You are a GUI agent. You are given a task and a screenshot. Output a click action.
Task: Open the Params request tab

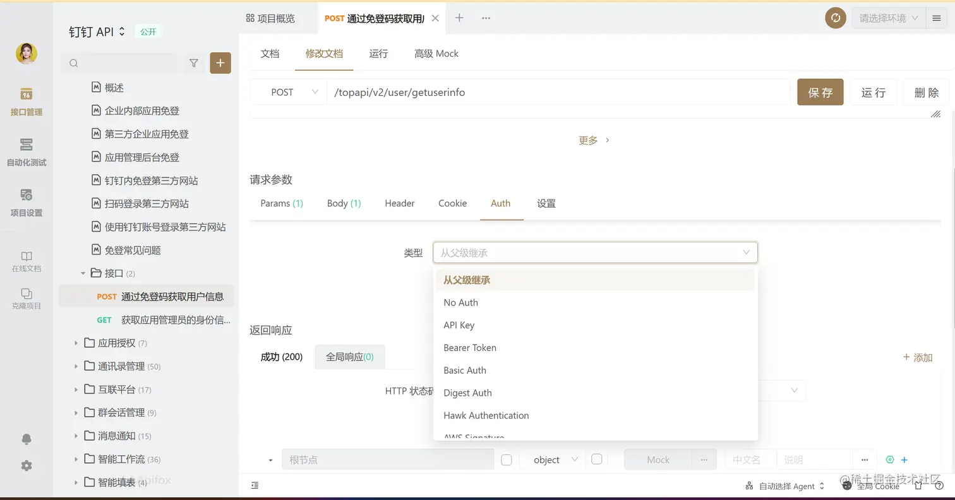[282, 203]
